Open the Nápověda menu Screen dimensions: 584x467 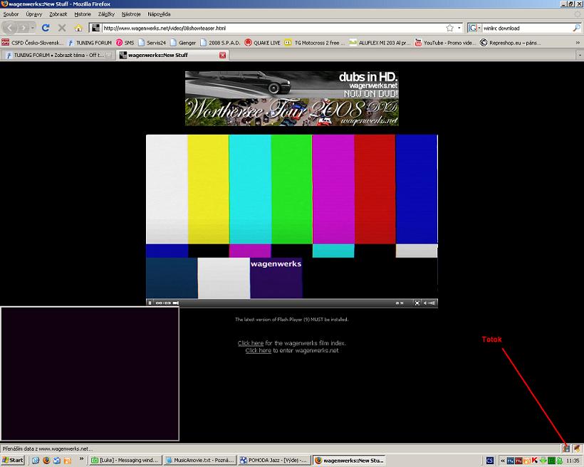pos(159,14)
